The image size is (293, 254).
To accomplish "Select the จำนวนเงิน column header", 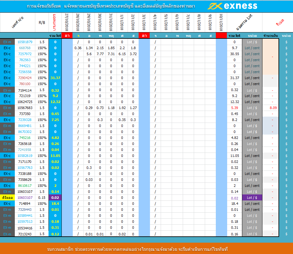I will pyautogui.click(x=270, y=36).
